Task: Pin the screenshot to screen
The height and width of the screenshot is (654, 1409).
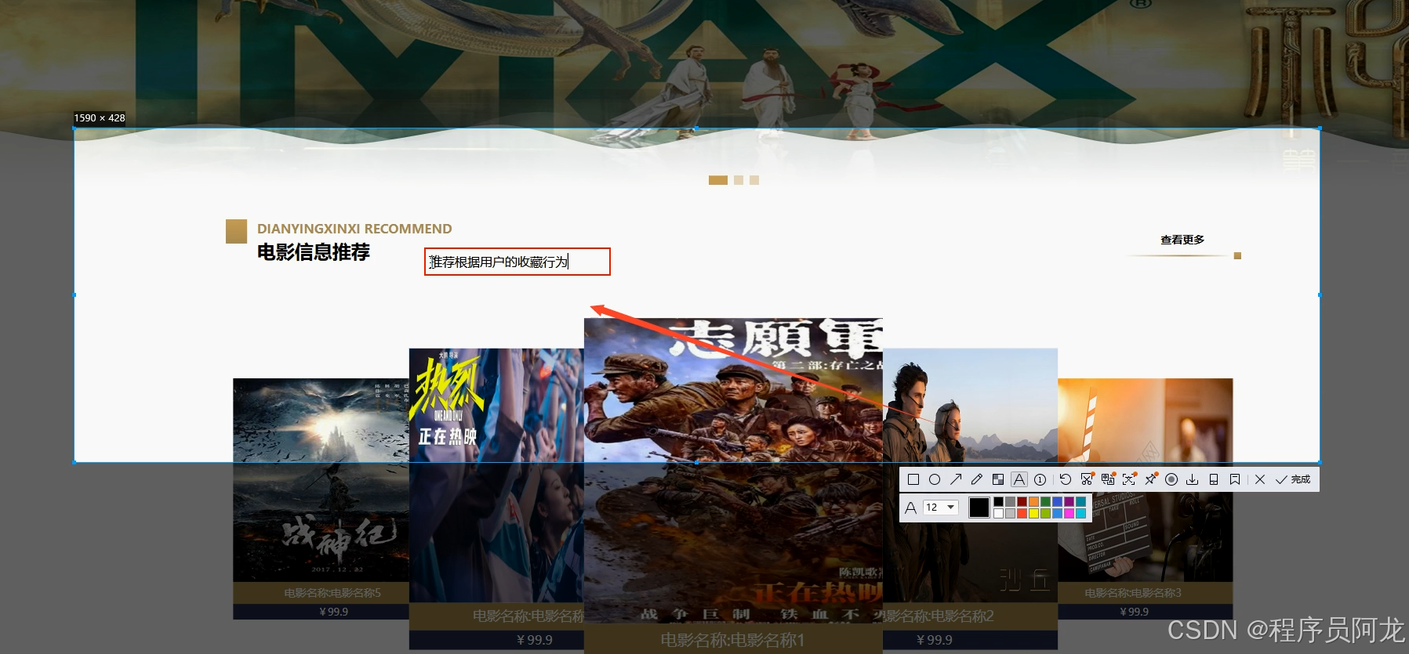Action: click(x=1150, y=479)
